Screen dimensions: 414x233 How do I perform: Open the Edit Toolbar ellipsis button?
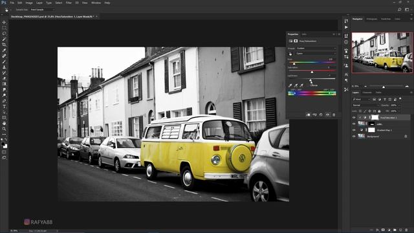click(x=4, y=134)
